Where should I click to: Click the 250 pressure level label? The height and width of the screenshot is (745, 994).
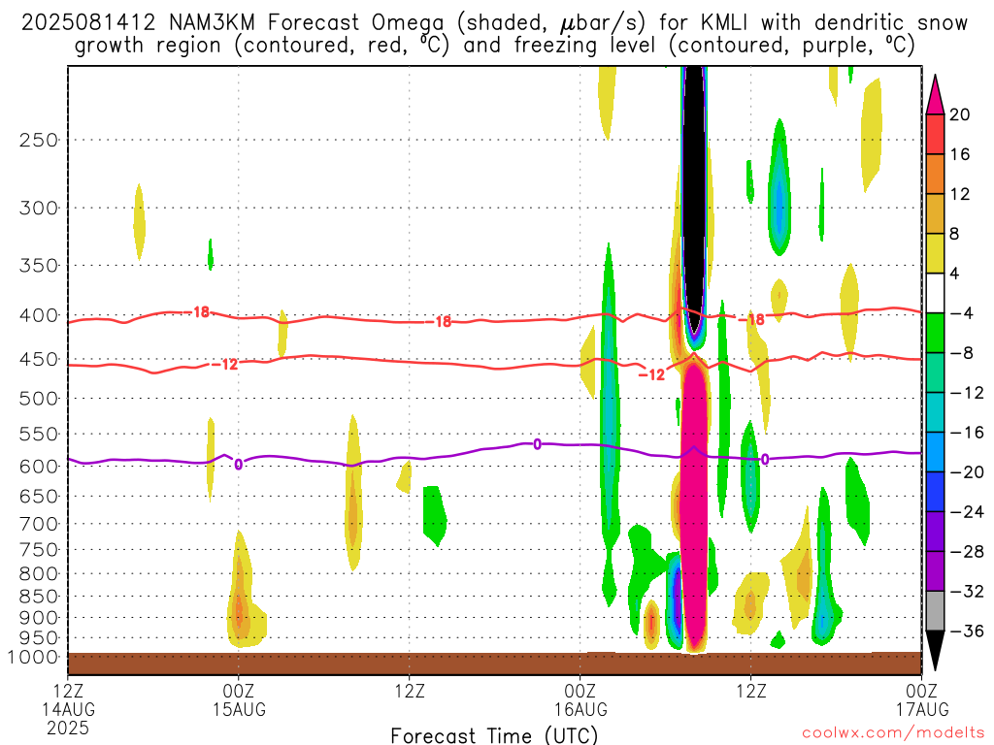point(39,140)
